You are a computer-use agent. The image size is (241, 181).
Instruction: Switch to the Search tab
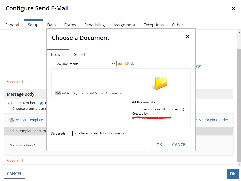[x=80, y=54]
